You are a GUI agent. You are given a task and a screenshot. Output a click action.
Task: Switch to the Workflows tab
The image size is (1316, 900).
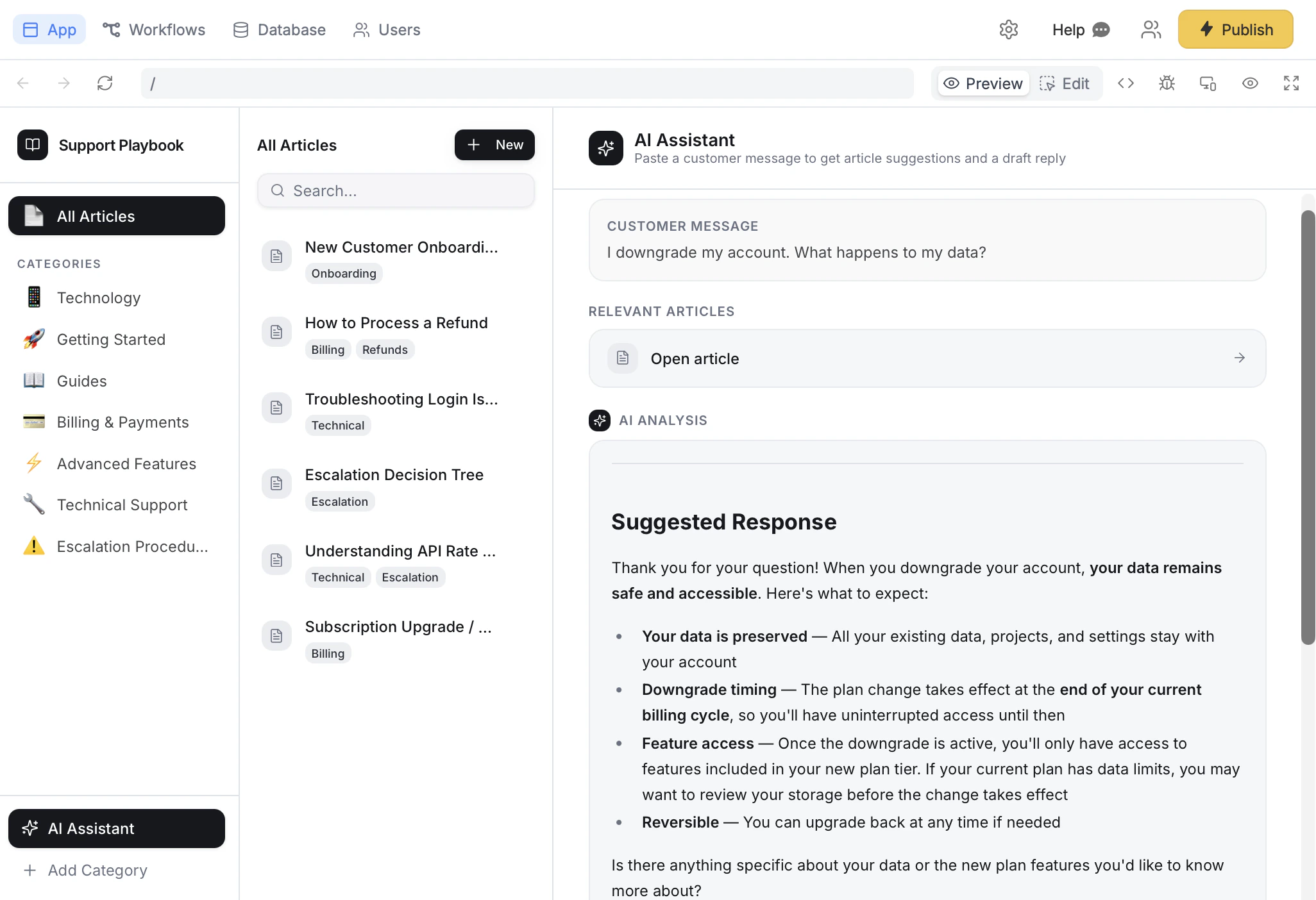(x=154, y=29)
